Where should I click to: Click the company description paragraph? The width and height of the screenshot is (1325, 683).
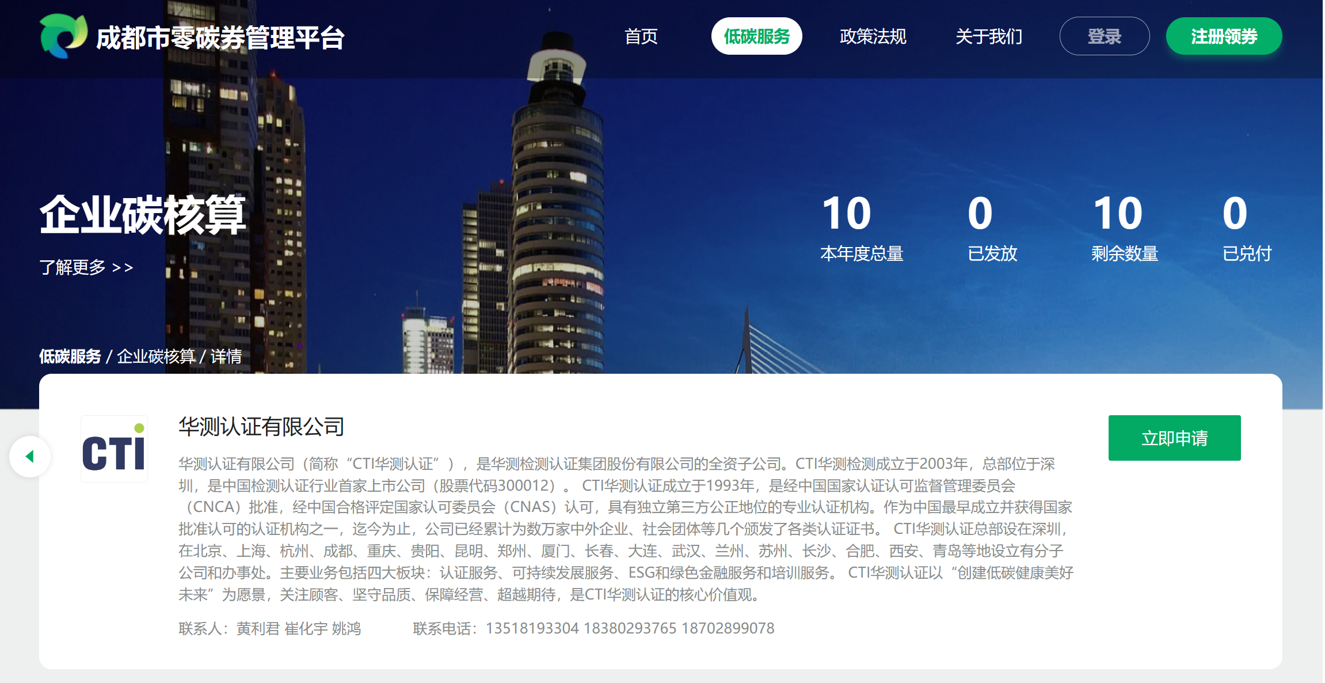[626, 529]
